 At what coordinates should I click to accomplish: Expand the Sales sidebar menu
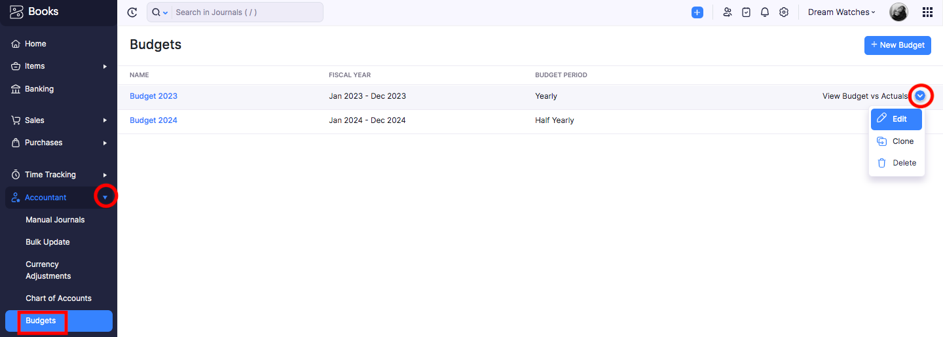tap(105, 120)
